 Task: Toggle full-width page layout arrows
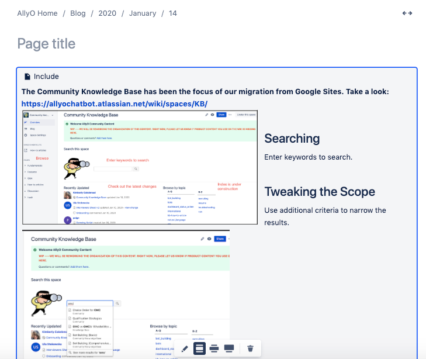point(407,13)
